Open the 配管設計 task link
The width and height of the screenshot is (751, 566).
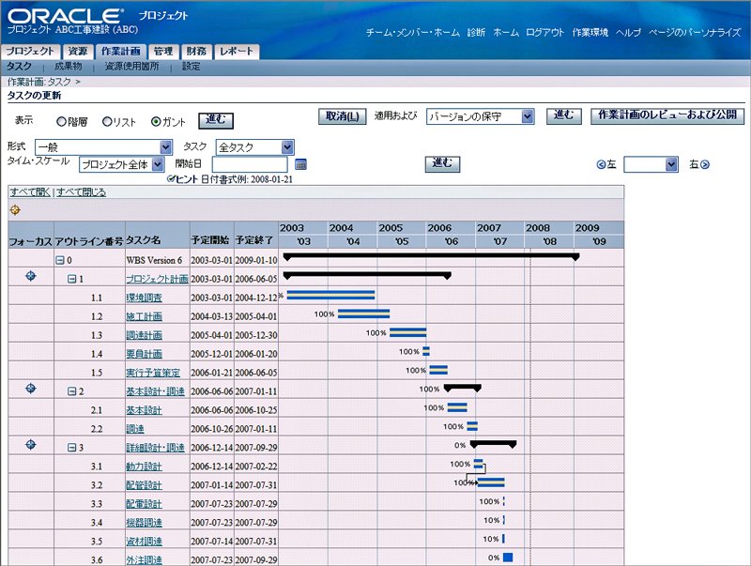[x=145, y=485]
